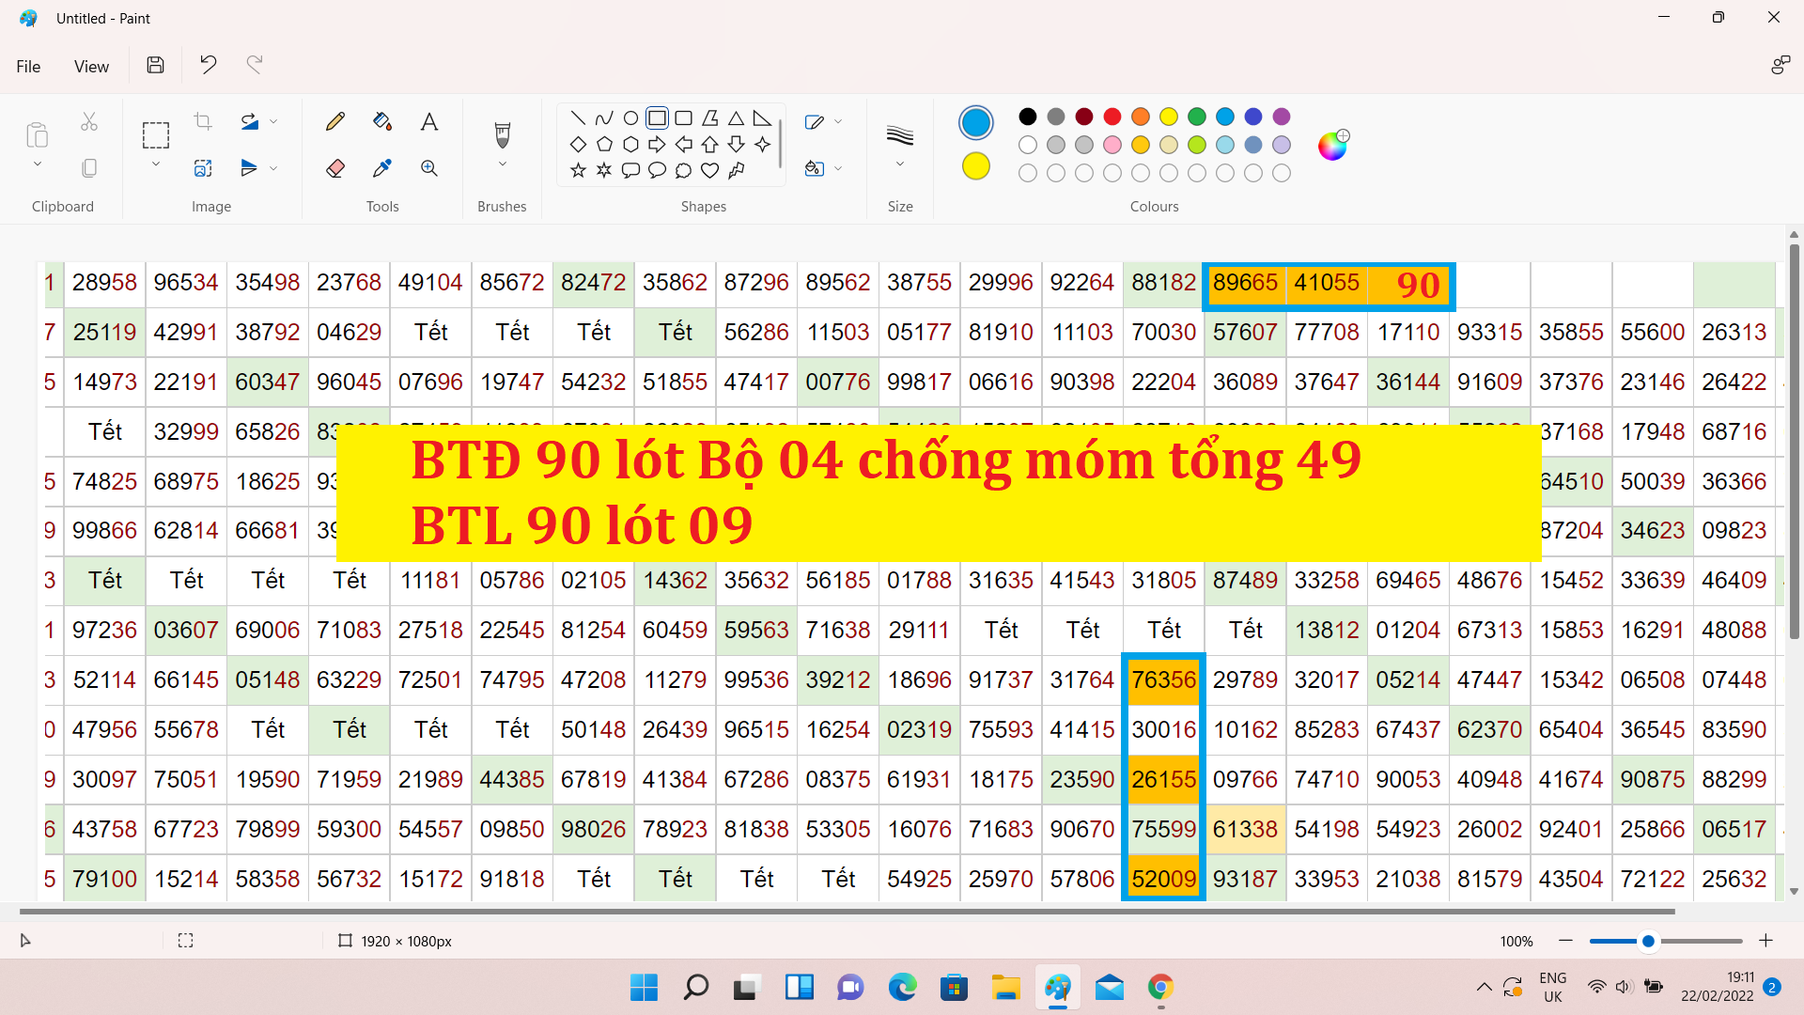Select the Pencil tool

(335, 121)
